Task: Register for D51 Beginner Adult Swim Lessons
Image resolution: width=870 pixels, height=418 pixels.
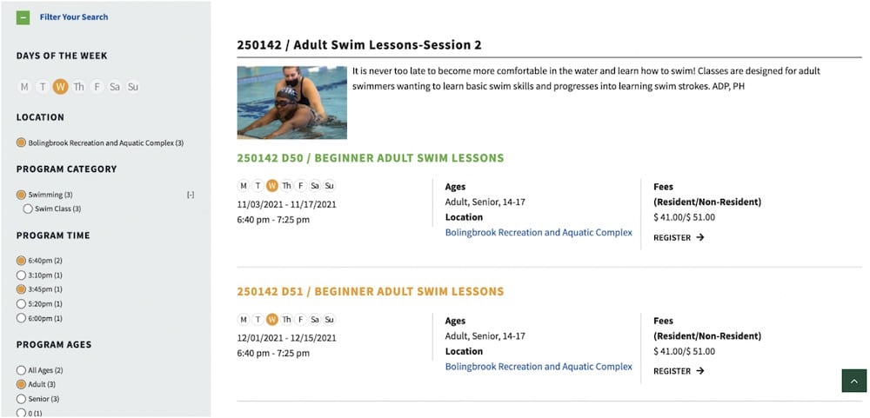Action: (x=679, y=371)
